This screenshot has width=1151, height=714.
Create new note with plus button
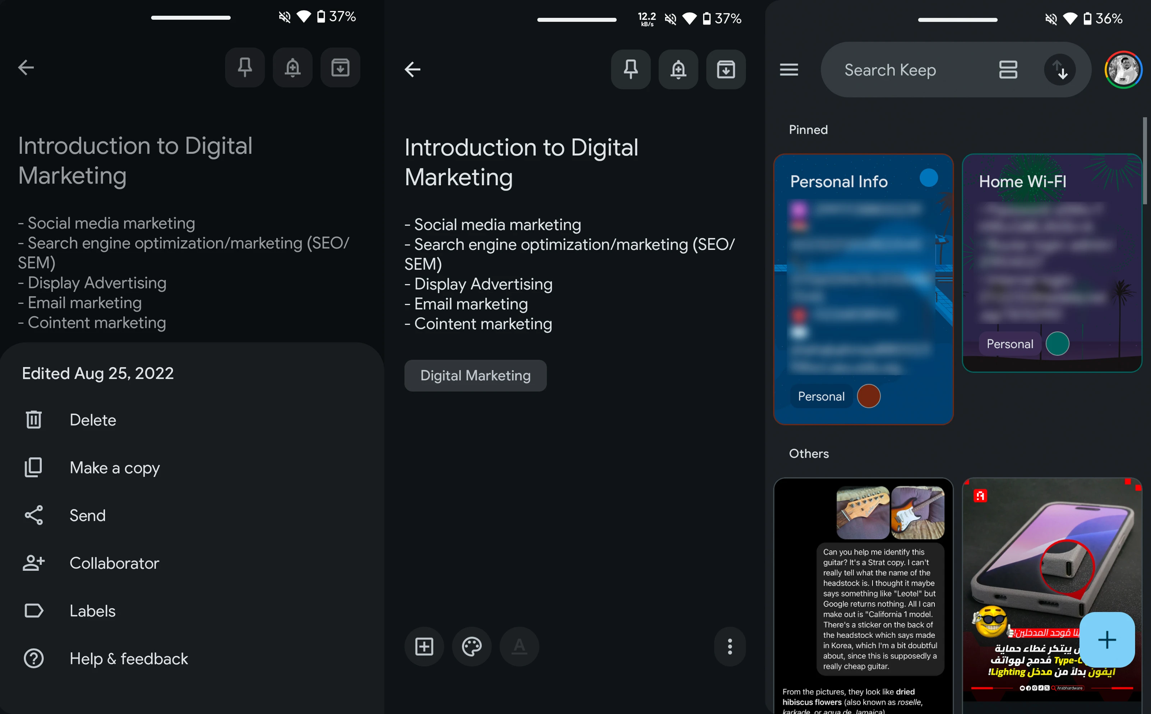pyautogui.click(x=1107, y=640)
